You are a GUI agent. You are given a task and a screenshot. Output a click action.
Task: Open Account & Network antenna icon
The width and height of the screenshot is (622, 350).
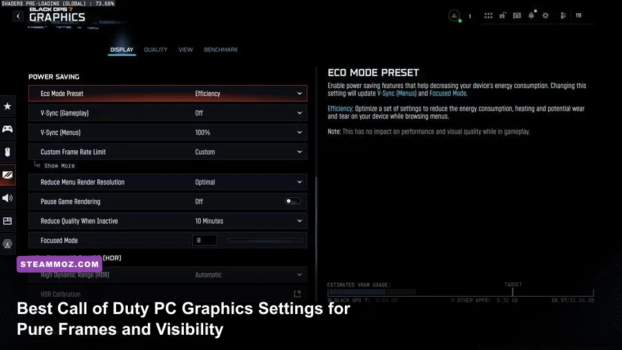click(8, 243)
